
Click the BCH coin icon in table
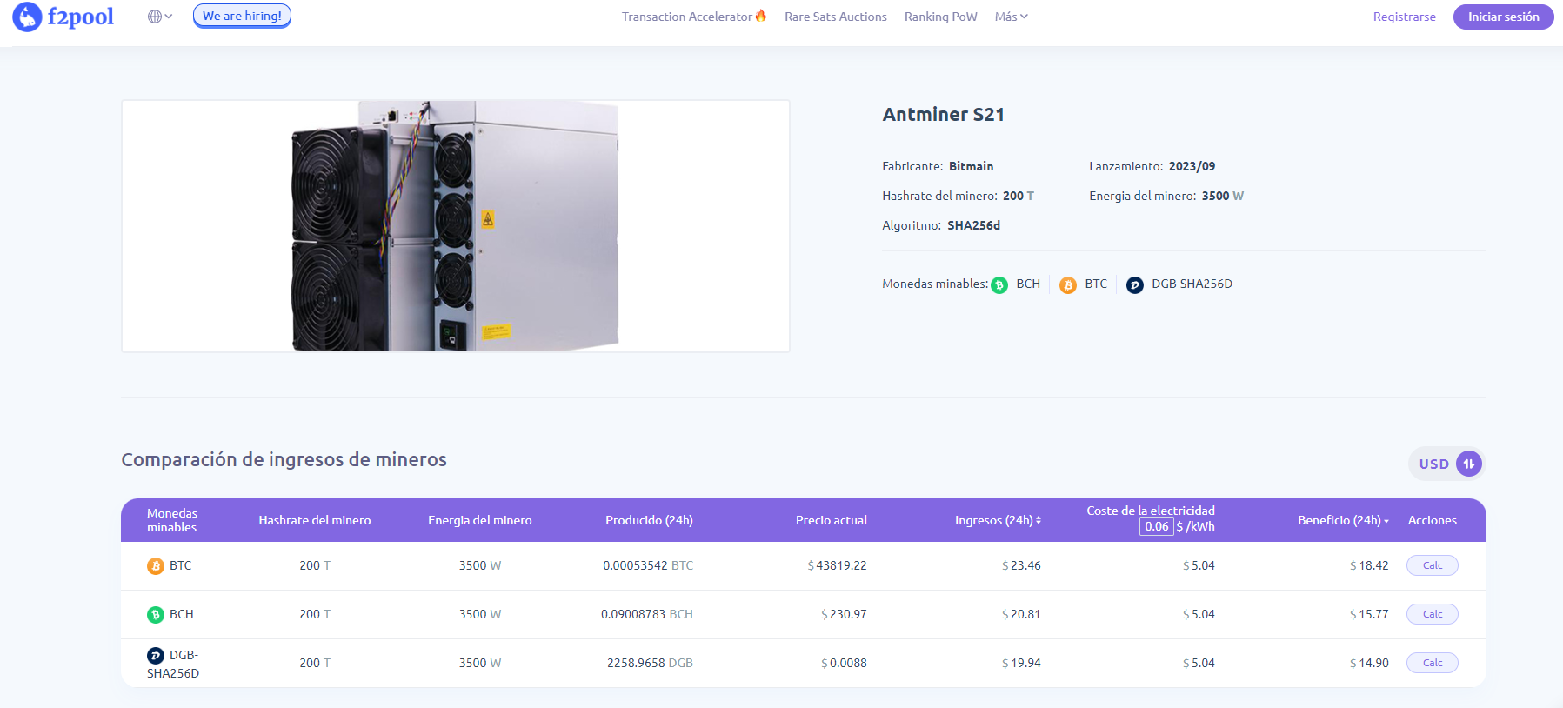tap(156, 615)
